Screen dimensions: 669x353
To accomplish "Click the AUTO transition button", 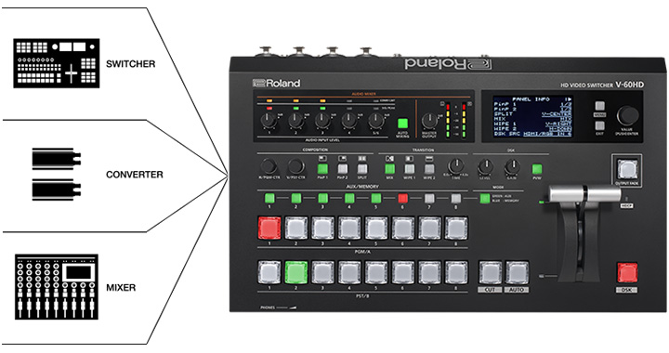I will pyautogui.click(x=518, y=273).
